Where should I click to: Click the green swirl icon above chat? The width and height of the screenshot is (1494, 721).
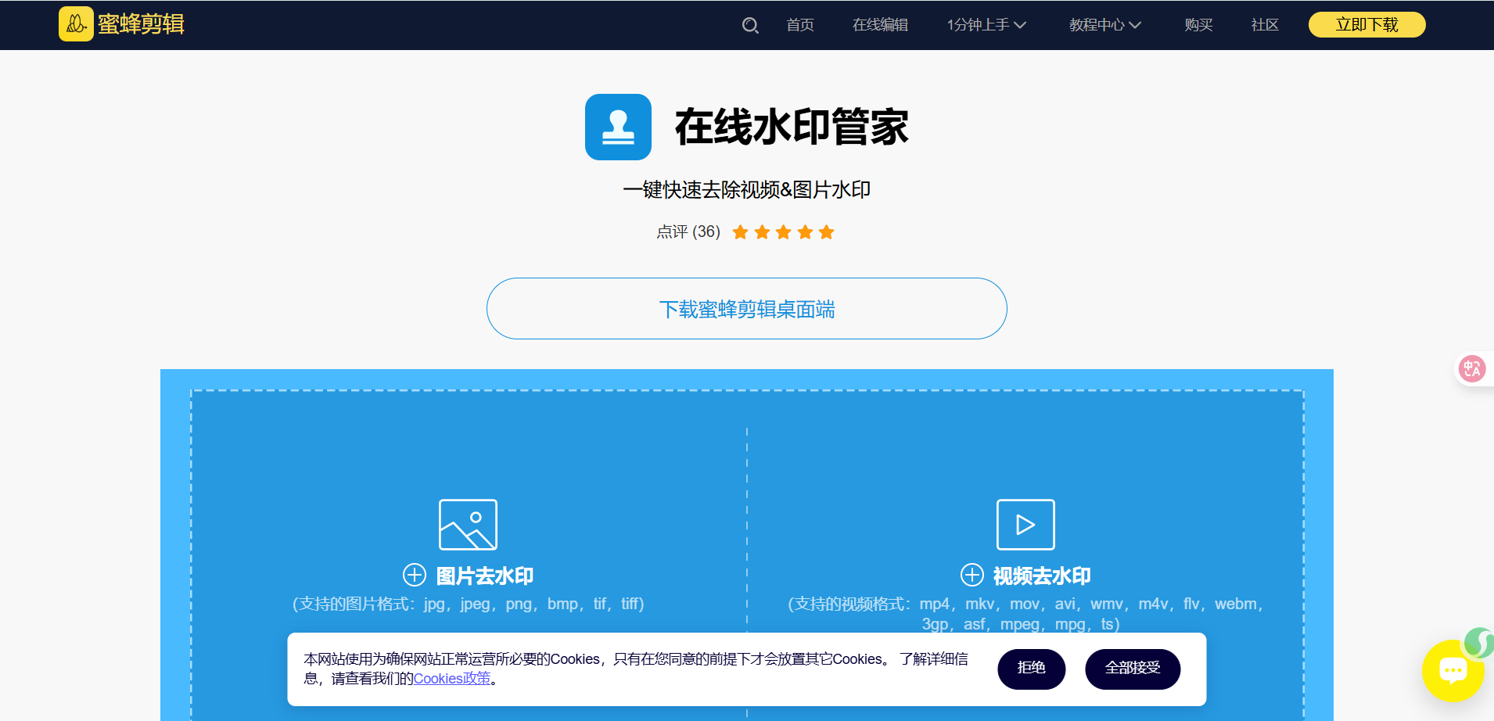(x=1478, y=642)
